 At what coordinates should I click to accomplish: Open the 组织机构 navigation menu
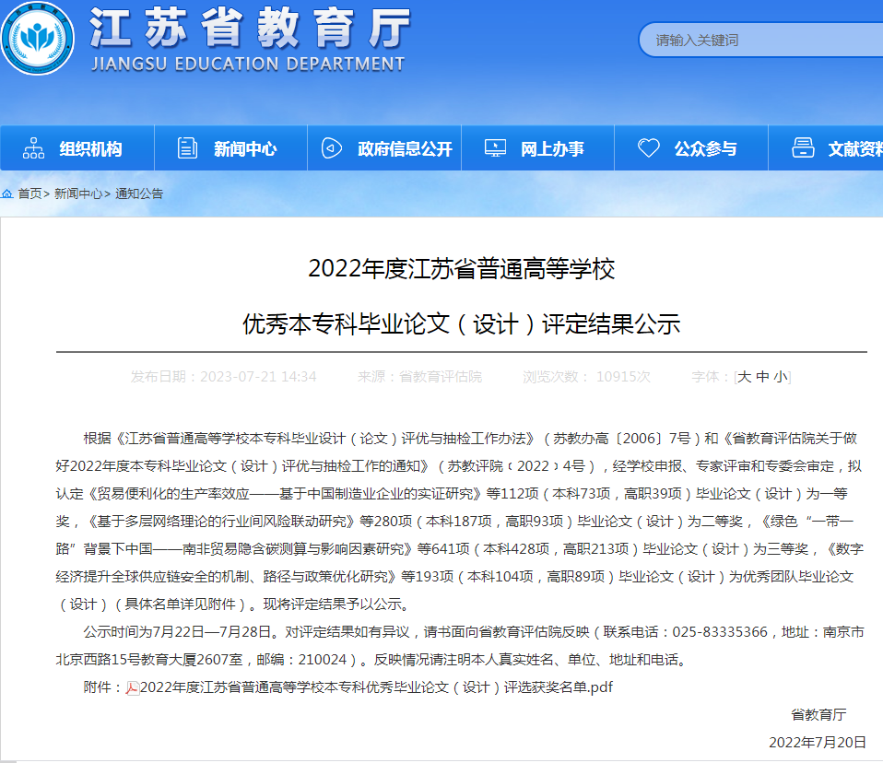click(x=90, y=149)
